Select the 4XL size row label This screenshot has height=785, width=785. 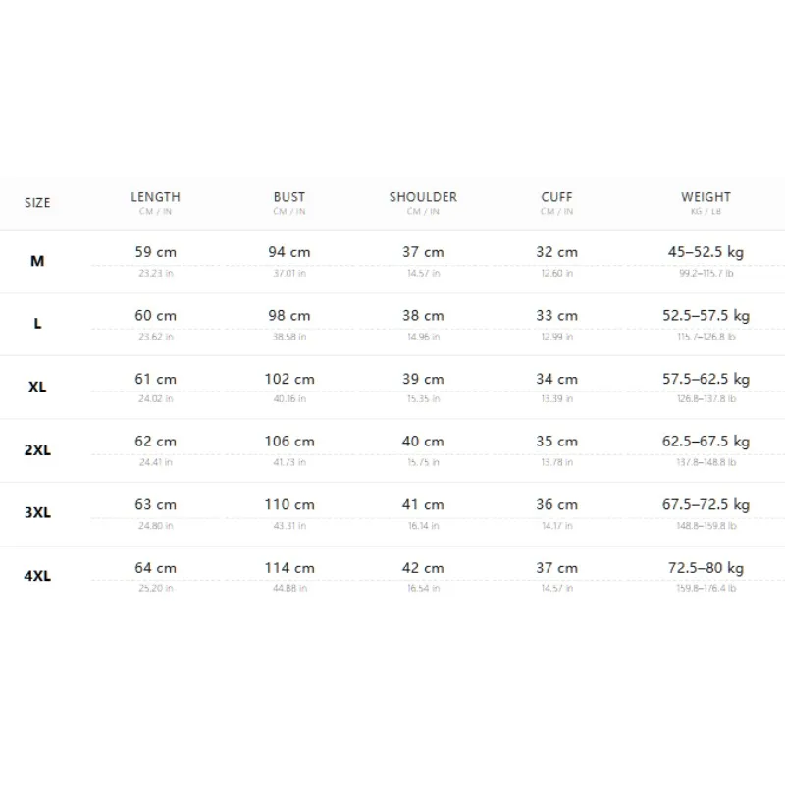(37, 576)
